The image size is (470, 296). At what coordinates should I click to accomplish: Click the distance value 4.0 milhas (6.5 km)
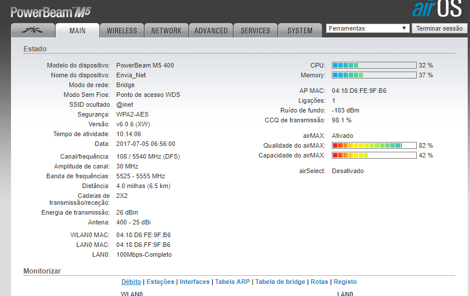click(x=143, y=186)
